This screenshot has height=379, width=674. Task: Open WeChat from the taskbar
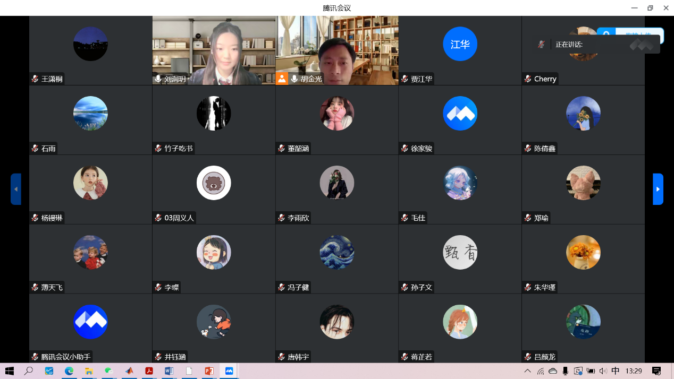[109, 371]
